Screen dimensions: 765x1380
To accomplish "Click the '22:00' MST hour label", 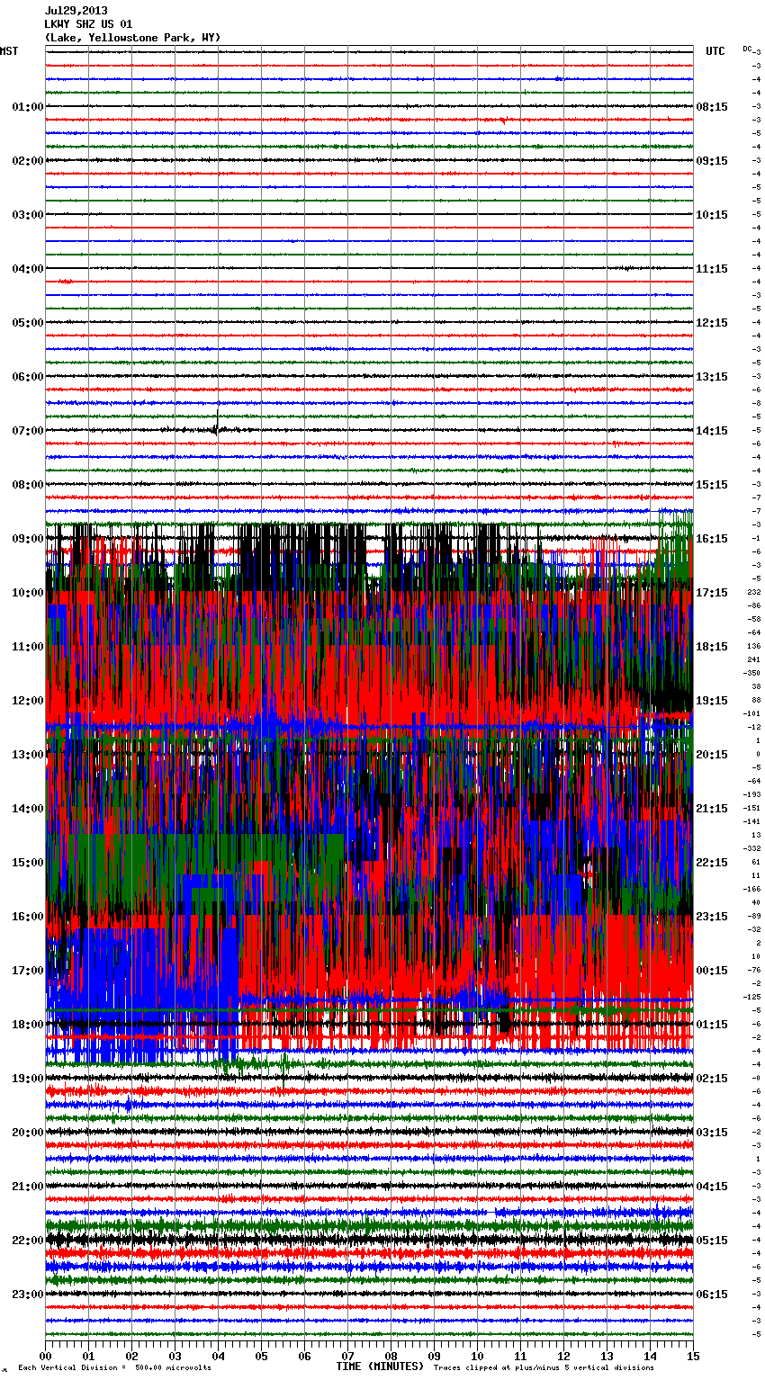I will pyautogui.click(x=27, y=1241).
